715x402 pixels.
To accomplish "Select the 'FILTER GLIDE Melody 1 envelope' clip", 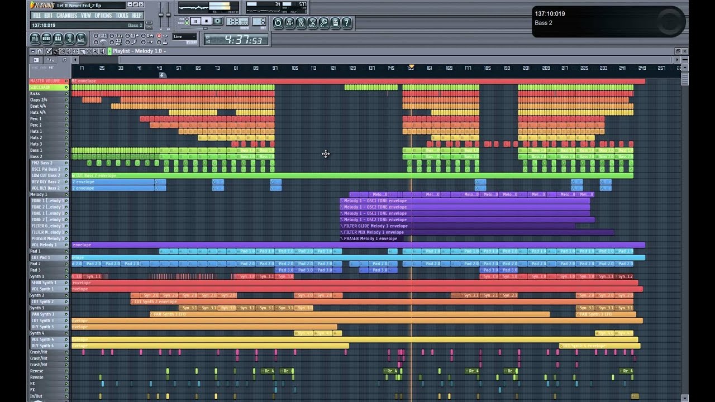I will [458, 226].
